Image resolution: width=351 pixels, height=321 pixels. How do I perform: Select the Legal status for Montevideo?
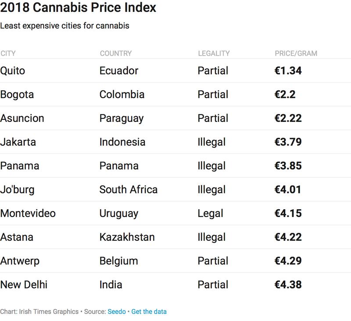click(x=210, y=214)
